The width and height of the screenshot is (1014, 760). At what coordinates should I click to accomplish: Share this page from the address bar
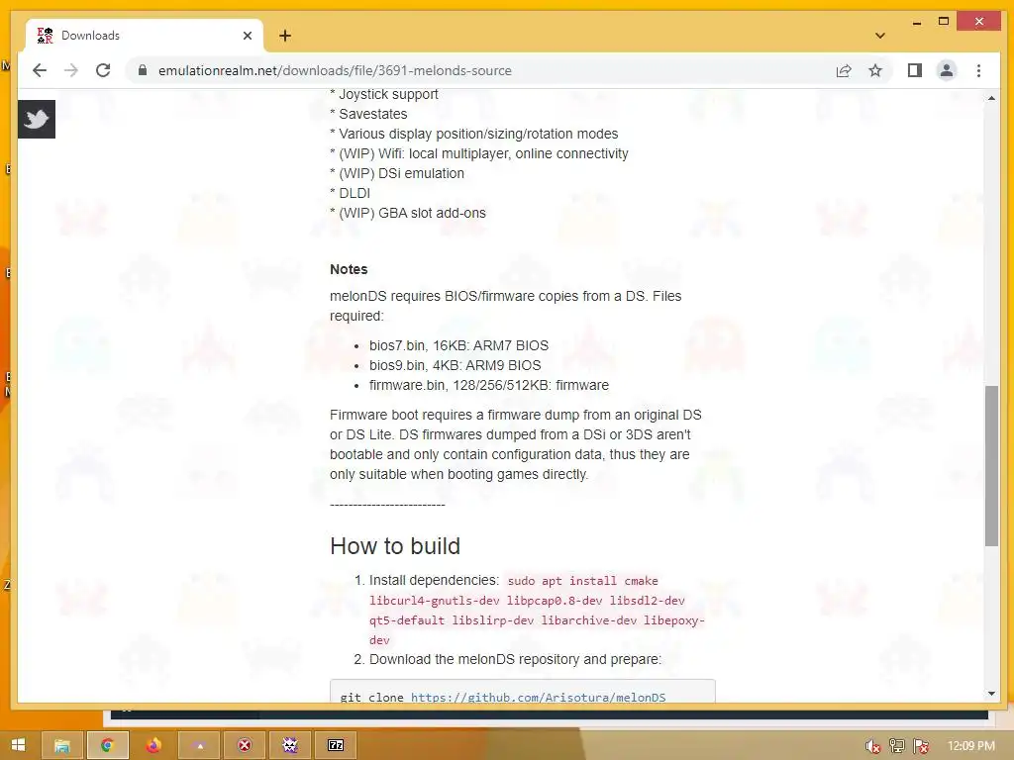tap(844, 70)
